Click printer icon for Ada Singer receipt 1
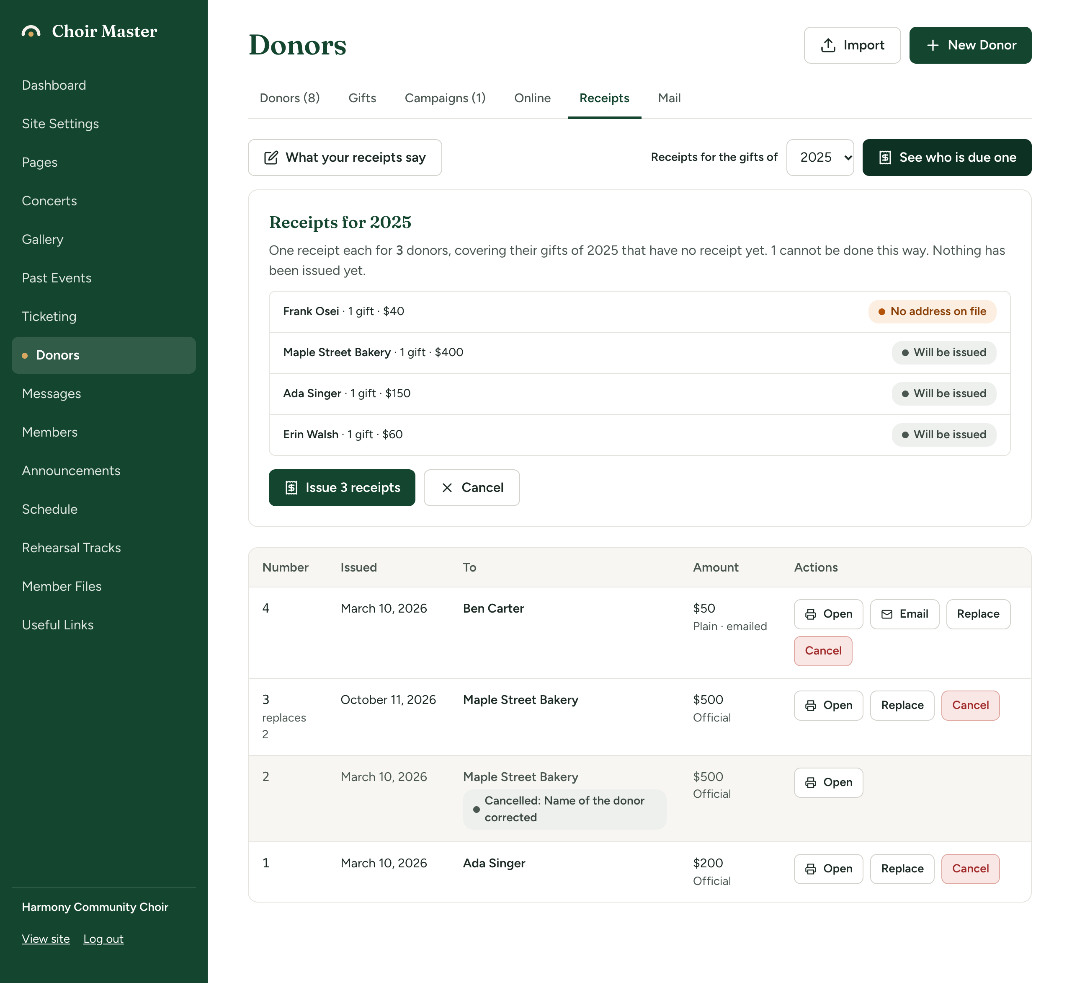The width and height of the screenshot is (1072, 983). [810, 869]
